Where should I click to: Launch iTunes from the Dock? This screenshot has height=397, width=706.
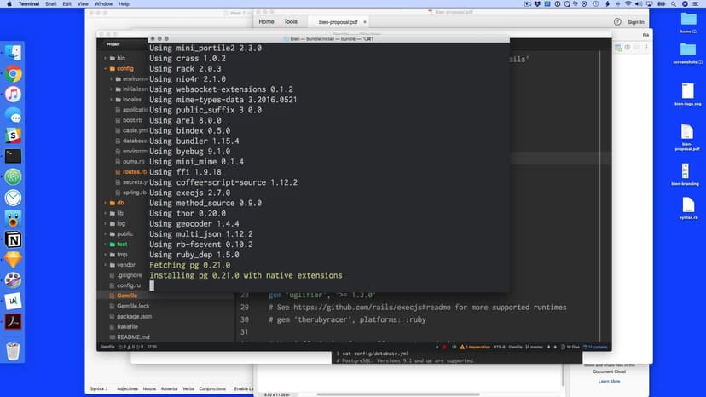14,95
